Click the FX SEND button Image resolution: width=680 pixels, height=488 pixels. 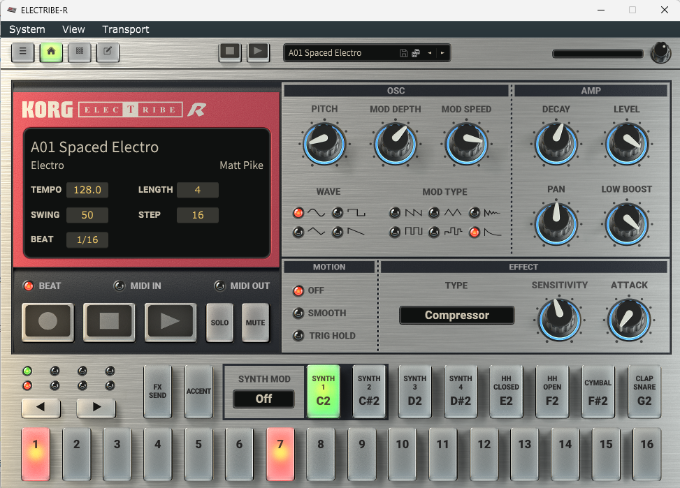coord(157,392)
